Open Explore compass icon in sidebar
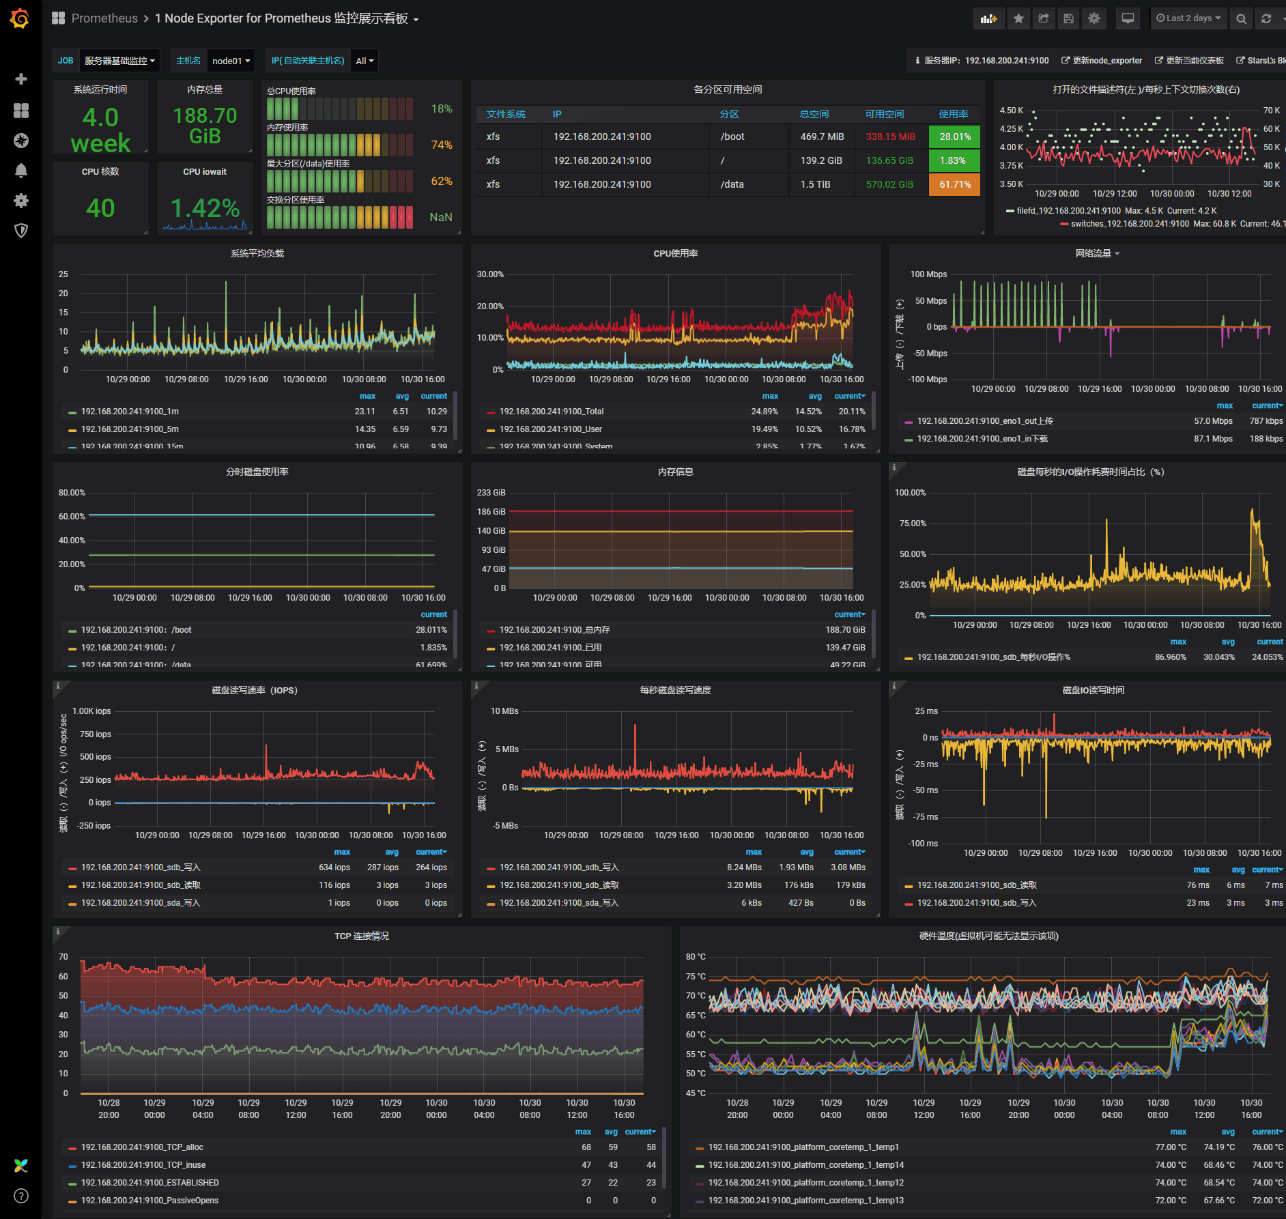 [21, 141]
